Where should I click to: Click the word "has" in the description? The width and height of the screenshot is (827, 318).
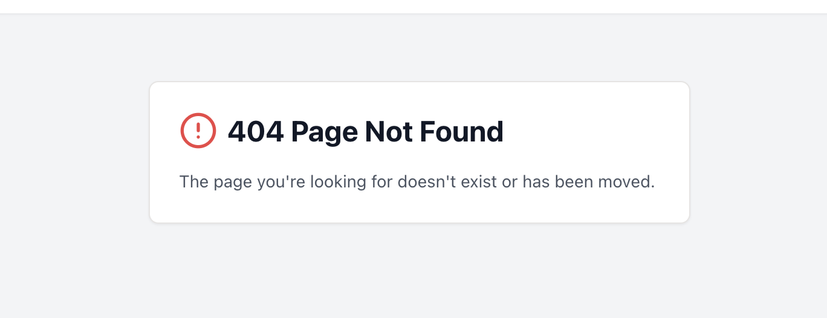pos(536,181)
